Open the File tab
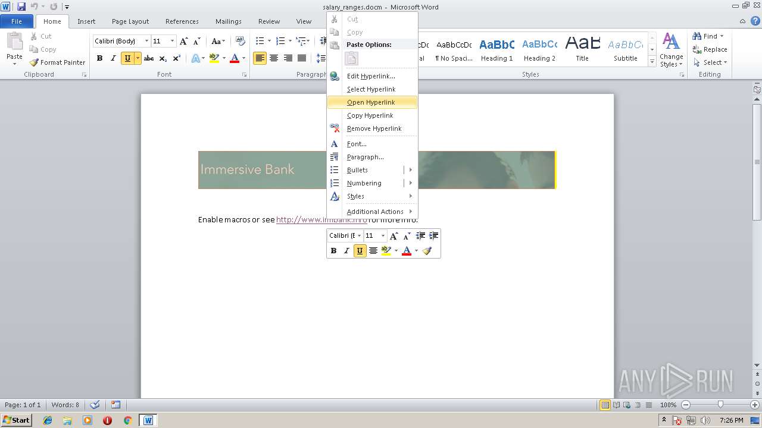762x428 pixels. coord(17,21)
